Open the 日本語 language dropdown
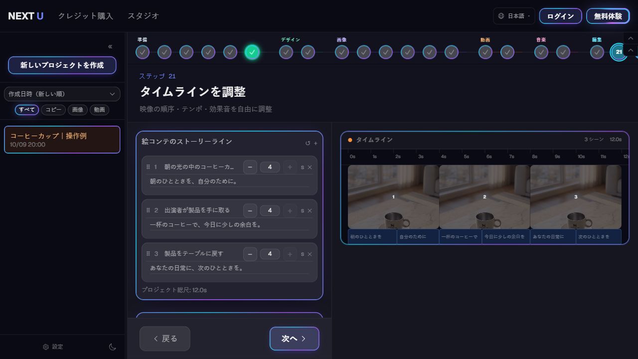The height and width of the screenshot is (359, 638). 514,16
